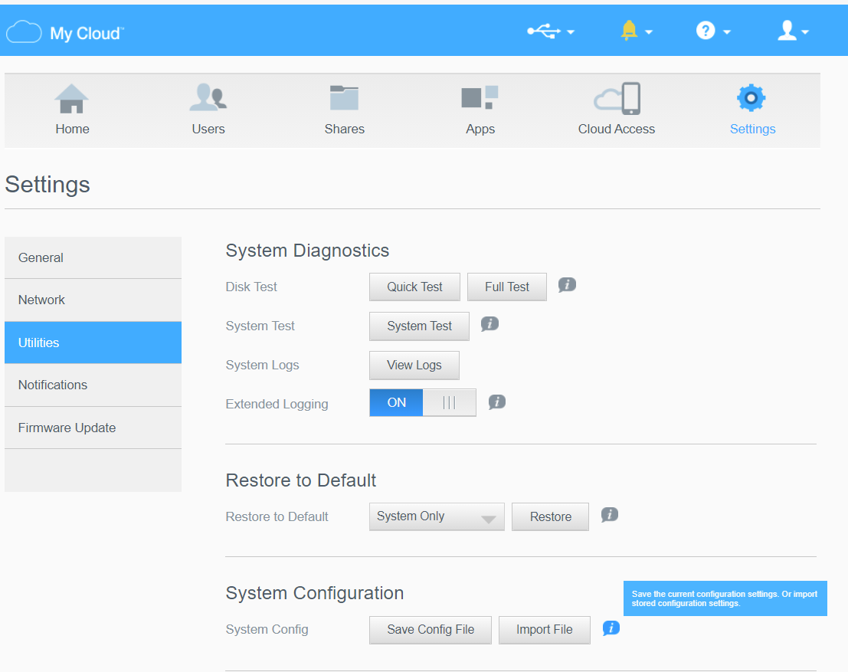
Task: Click the Cloud Access navigation label
Action: pos(617,129)
